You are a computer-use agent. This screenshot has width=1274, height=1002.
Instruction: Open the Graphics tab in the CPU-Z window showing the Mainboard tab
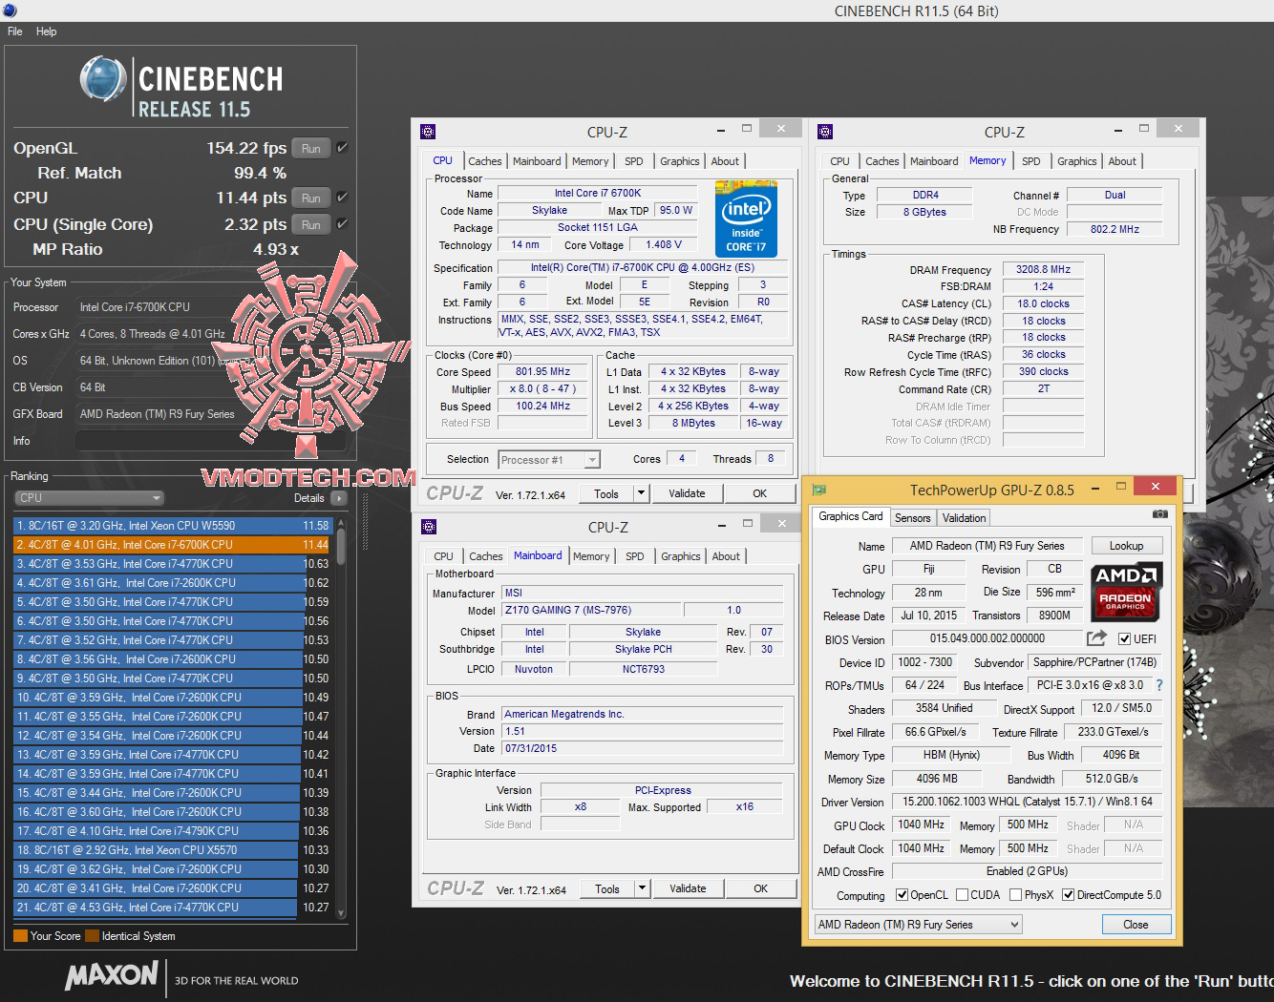681,556
